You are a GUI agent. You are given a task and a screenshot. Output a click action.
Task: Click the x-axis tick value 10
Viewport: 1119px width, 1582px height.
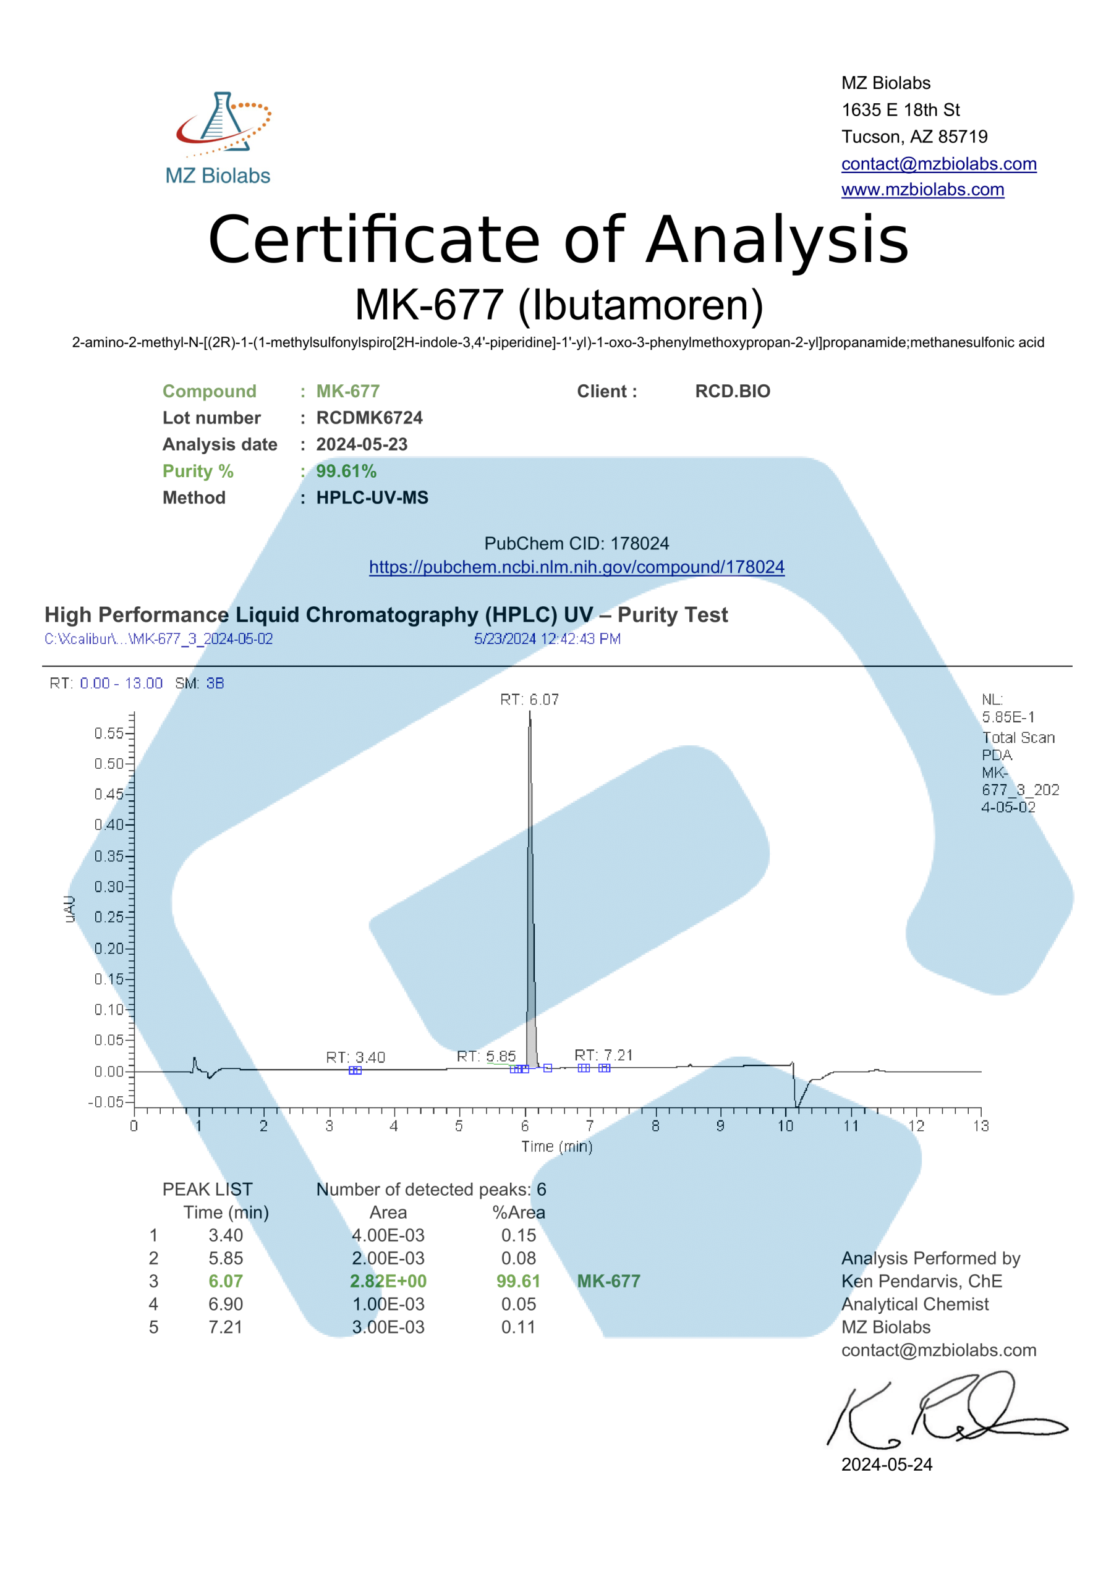coord(785,1126)
